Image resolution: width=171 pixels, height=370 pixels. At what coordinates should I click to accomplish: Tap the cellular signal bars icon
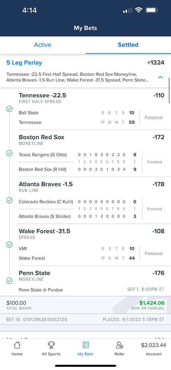128,10
